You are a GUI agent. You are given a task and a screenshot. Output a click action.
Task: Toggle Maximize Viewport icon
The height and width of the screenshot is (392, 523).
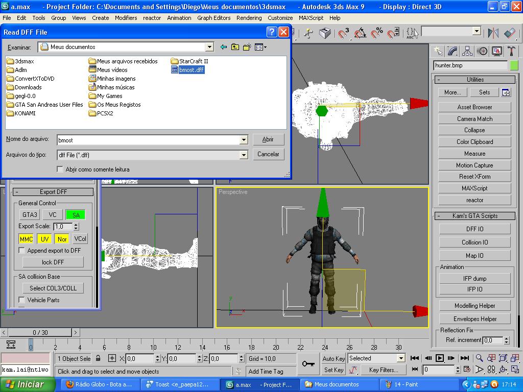(x=515, y=370)
